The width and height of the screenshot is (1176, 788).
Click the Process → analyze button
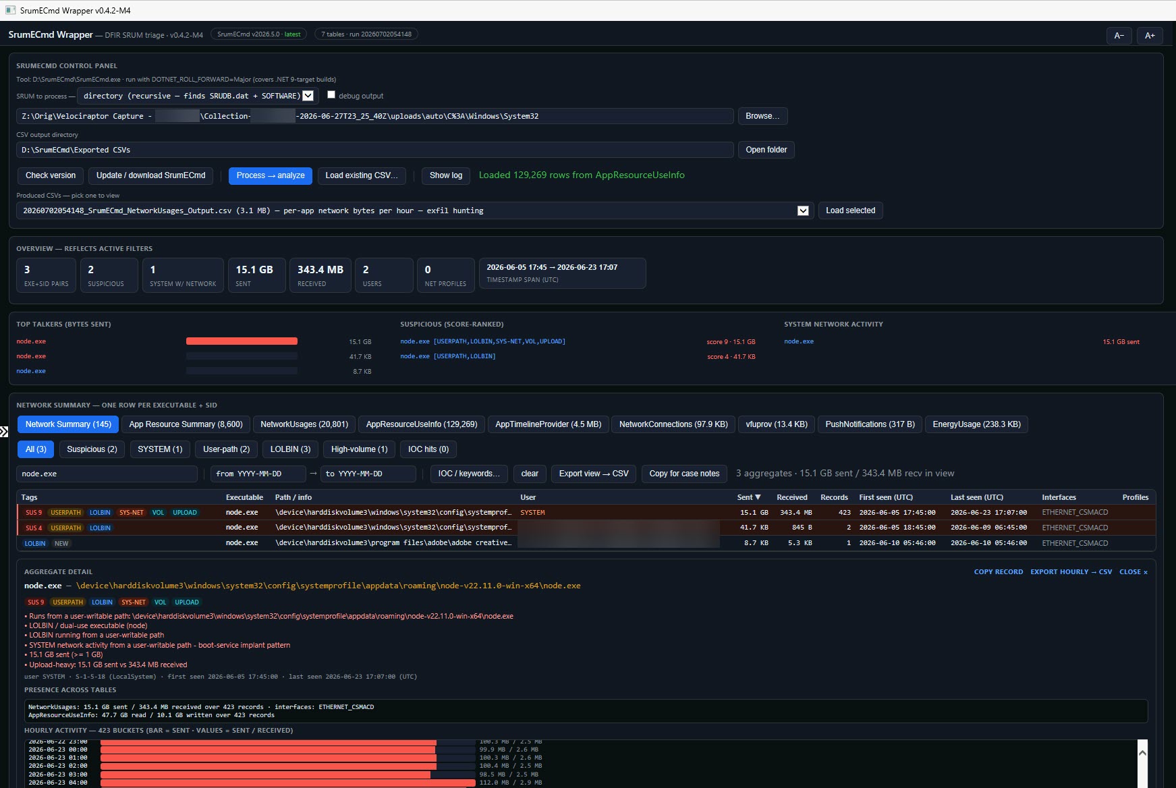(x=271, y=175)
